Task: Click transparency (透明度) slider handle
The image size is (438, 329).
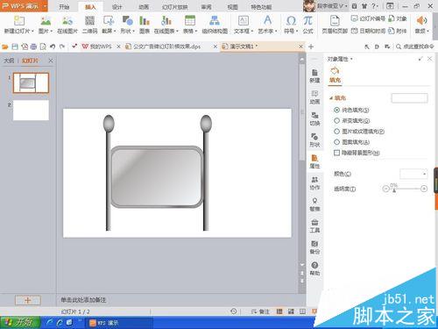Action: coord(394,190)
